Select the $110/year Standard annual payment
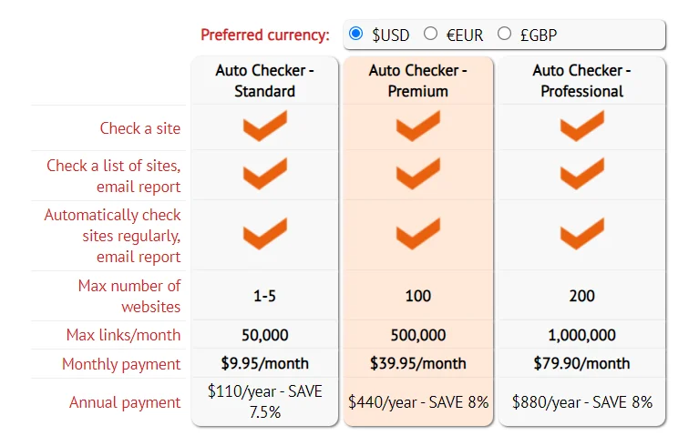Viewport: 699px width, 446px height. coord(265,401)
